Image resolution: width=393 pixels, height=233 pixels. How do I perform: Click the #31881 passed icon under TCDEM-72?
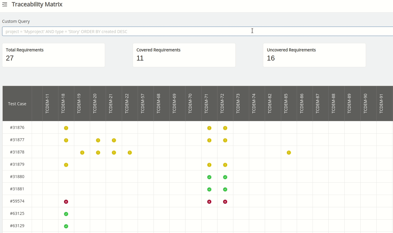click(x=225, y=189)
